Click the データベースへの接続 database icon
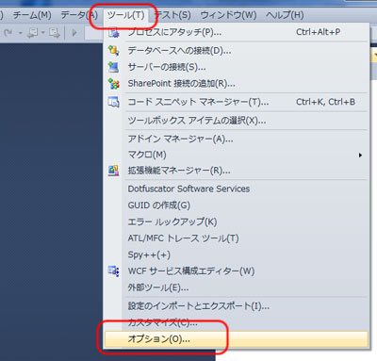 (113, 50)
